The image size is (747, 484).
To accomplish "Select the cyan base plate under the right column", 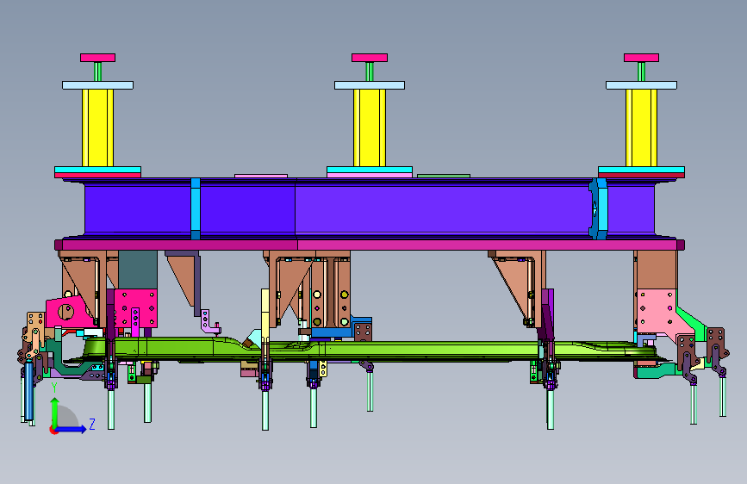I will coord(641,170).
